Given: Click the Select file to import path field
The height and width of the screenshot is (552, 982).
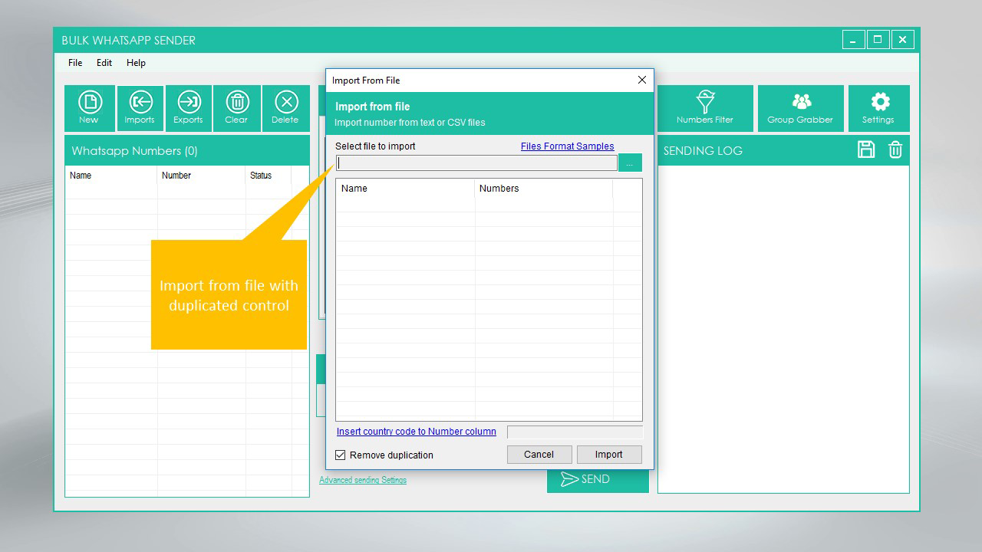Looking at the screenshot, I should (x=476, y=163).
